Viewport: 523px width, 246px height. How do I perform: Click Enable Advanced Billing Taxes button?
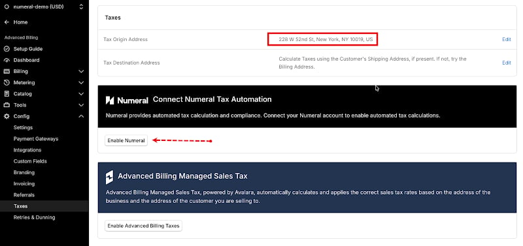click(x=143, y=226)
